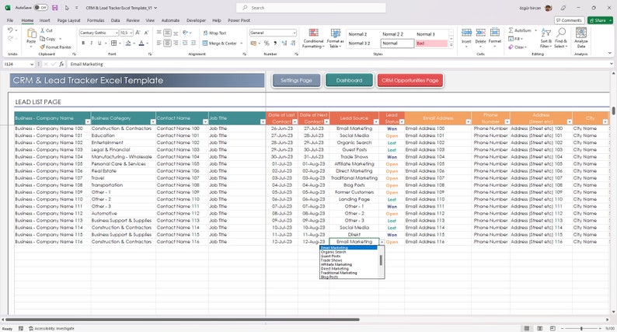The image size is (617, 332).
Task: Open Email Address column filter arrow
Action: [x=468, y=122]
